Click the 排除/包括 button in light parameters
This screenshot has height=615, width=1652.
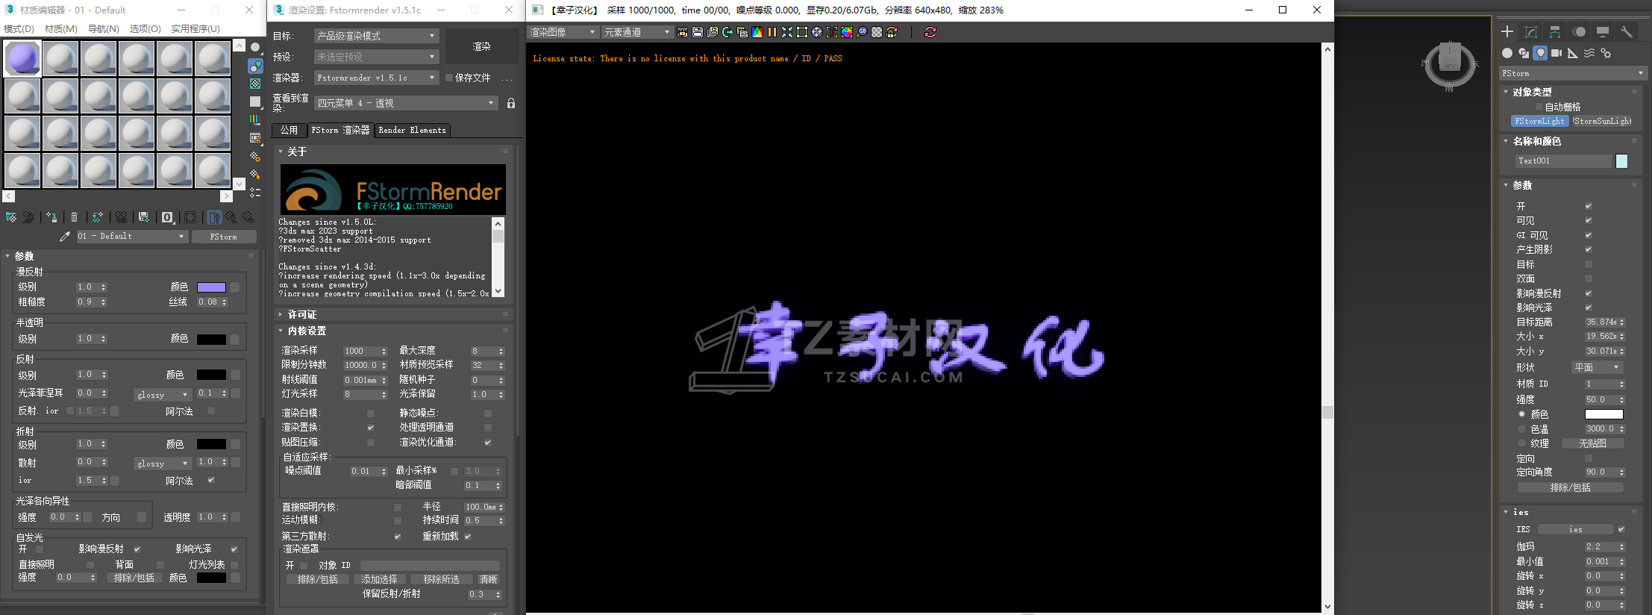1571,487
